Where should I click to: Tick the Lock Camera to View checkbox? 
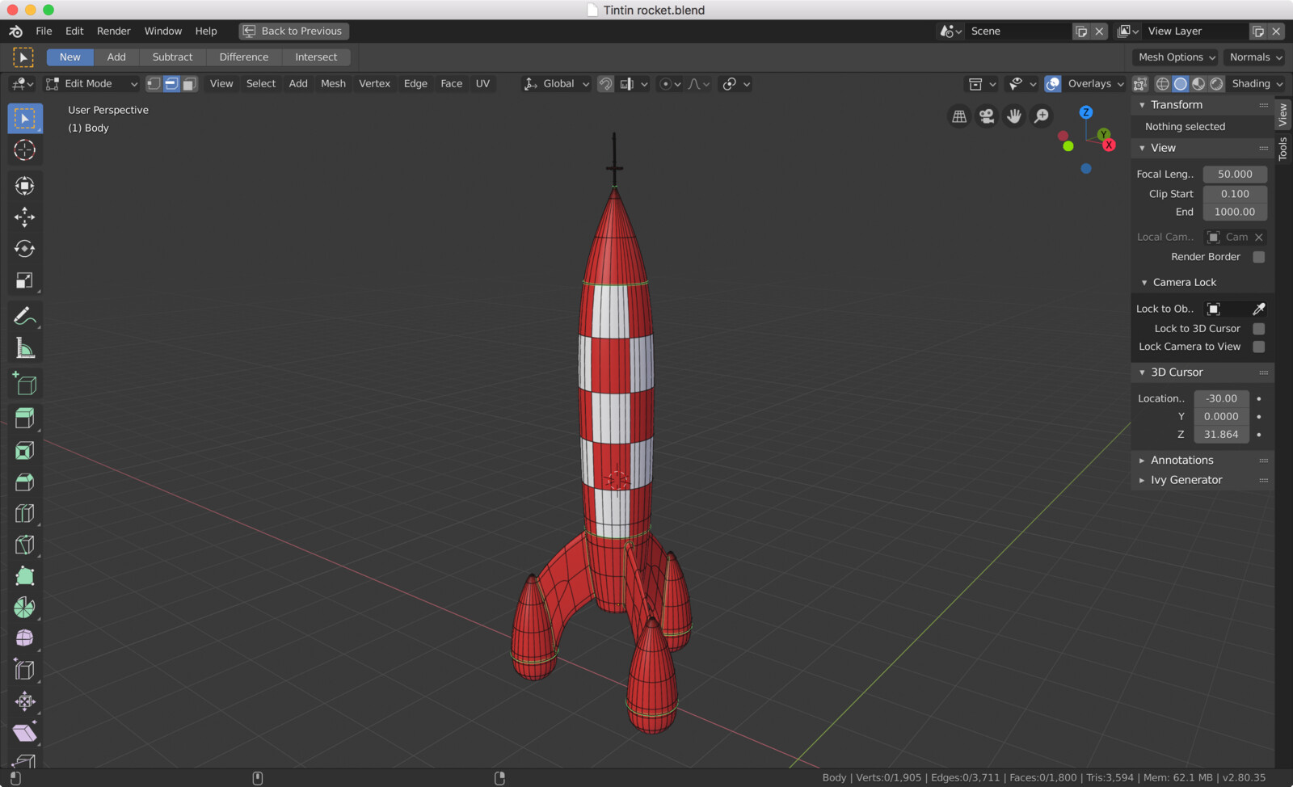tap(1258, 347)
